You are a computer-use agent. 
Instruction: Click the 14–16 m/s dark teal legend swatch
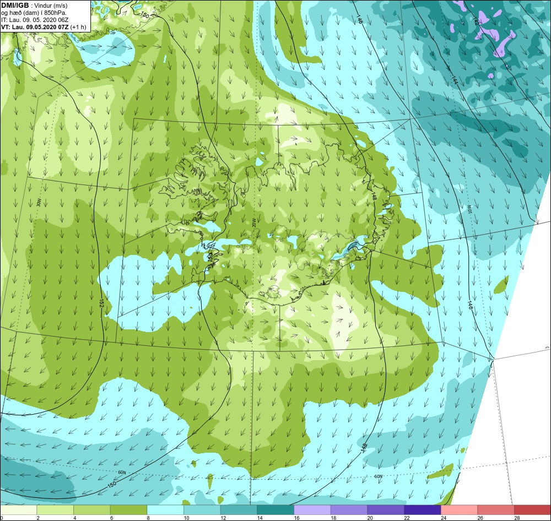(x=275, y=510)
